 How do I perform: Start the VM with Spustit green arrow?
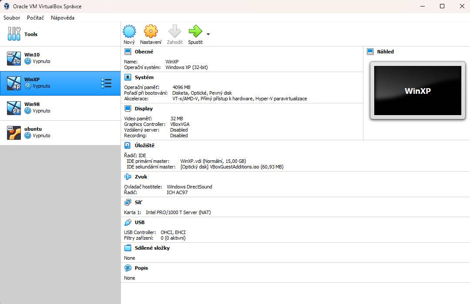pos(195,31)
